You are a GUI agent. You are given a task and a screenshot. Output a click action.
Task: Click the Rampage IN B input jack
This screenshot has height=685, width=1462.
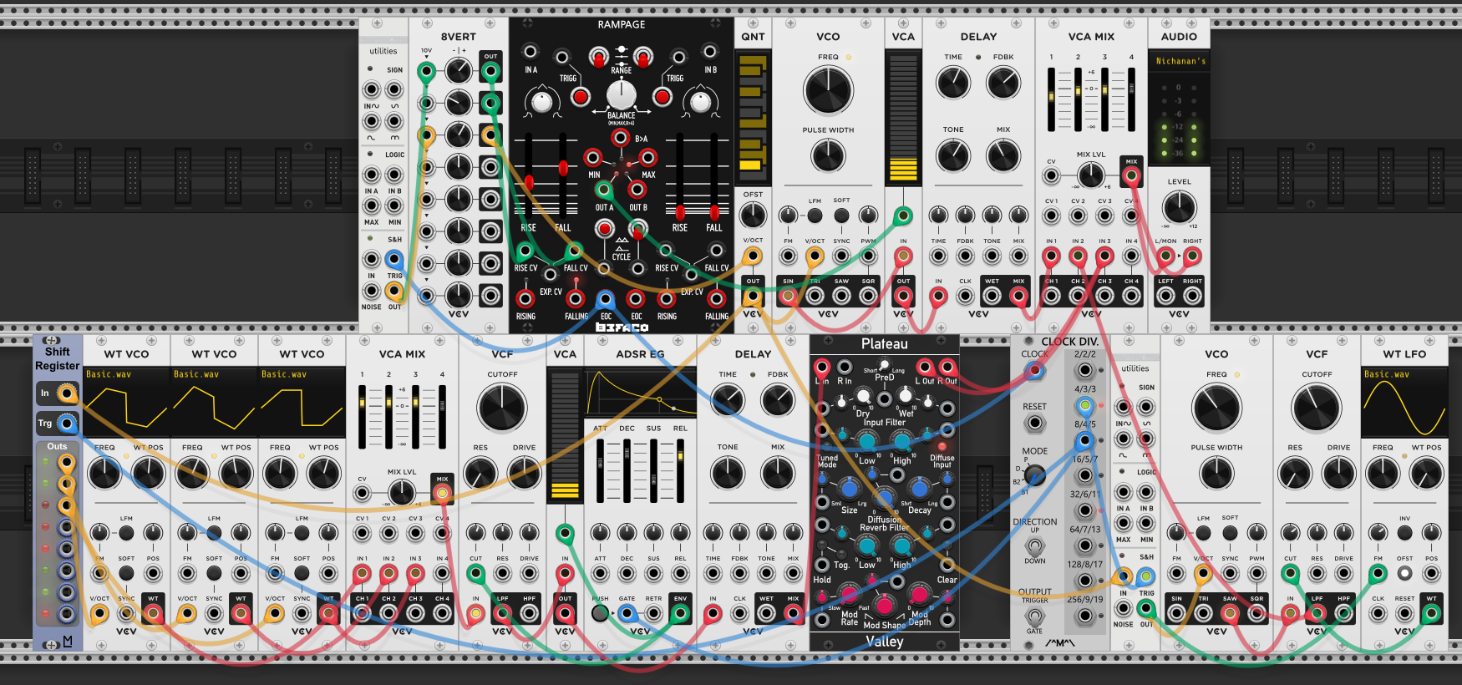710,51
